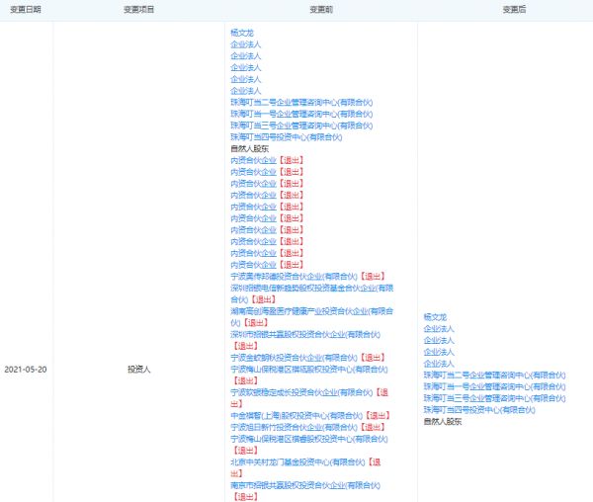Open 杨文龙 link in 变更前 column
The image size is (593, 502).
242,33
